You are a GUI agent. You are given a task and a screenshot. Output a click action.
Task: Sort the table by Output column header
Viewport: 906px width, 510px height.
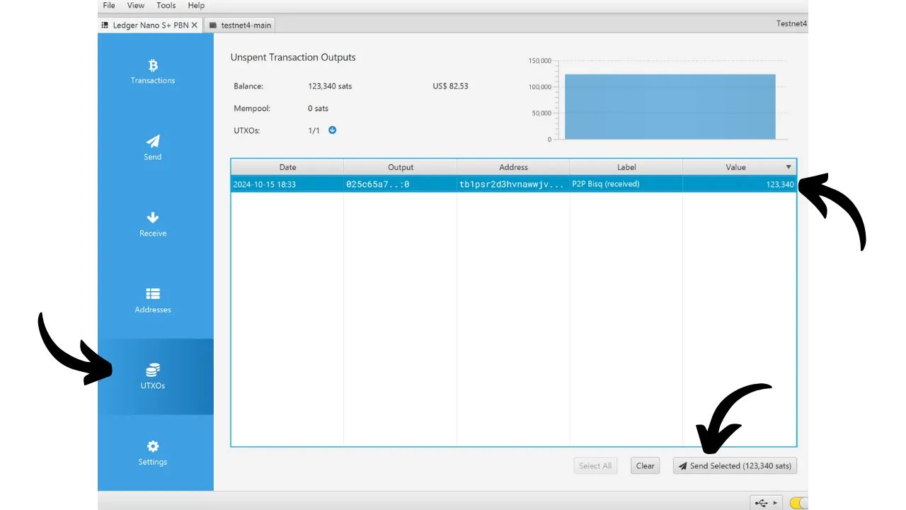(401, 167)
